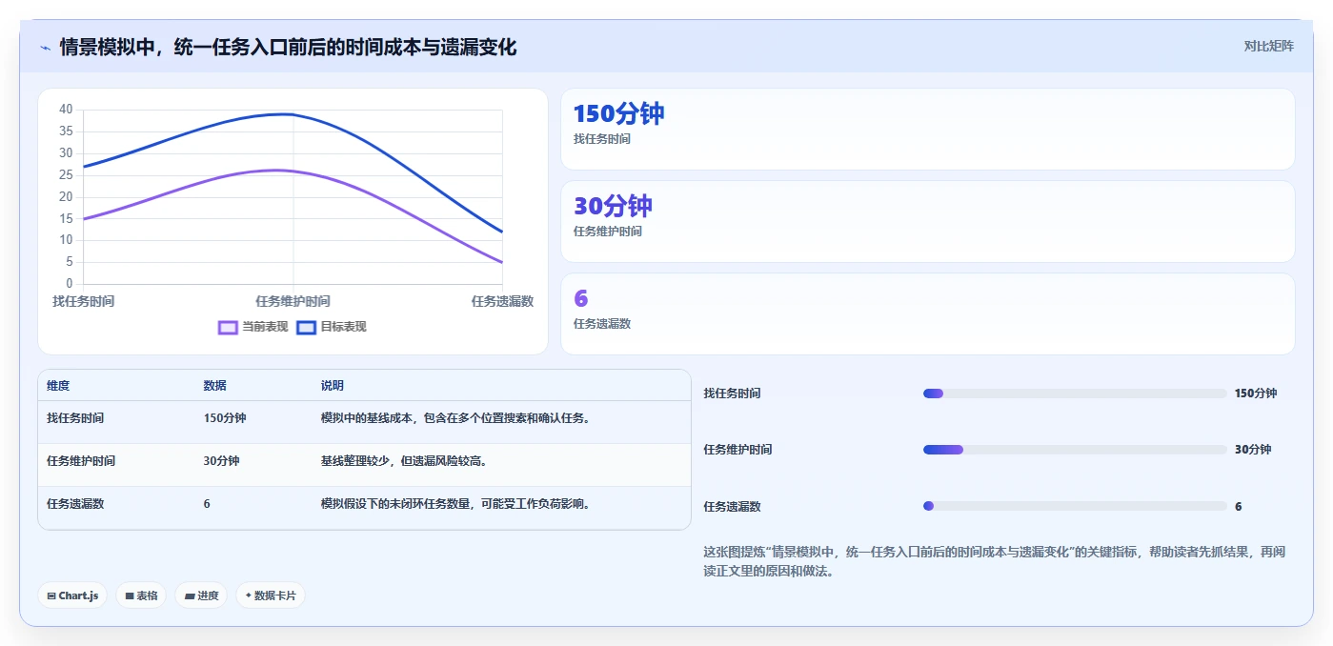Open the 150分钟 data card
Screen dimensions: 1333x646
pos(928,130)
